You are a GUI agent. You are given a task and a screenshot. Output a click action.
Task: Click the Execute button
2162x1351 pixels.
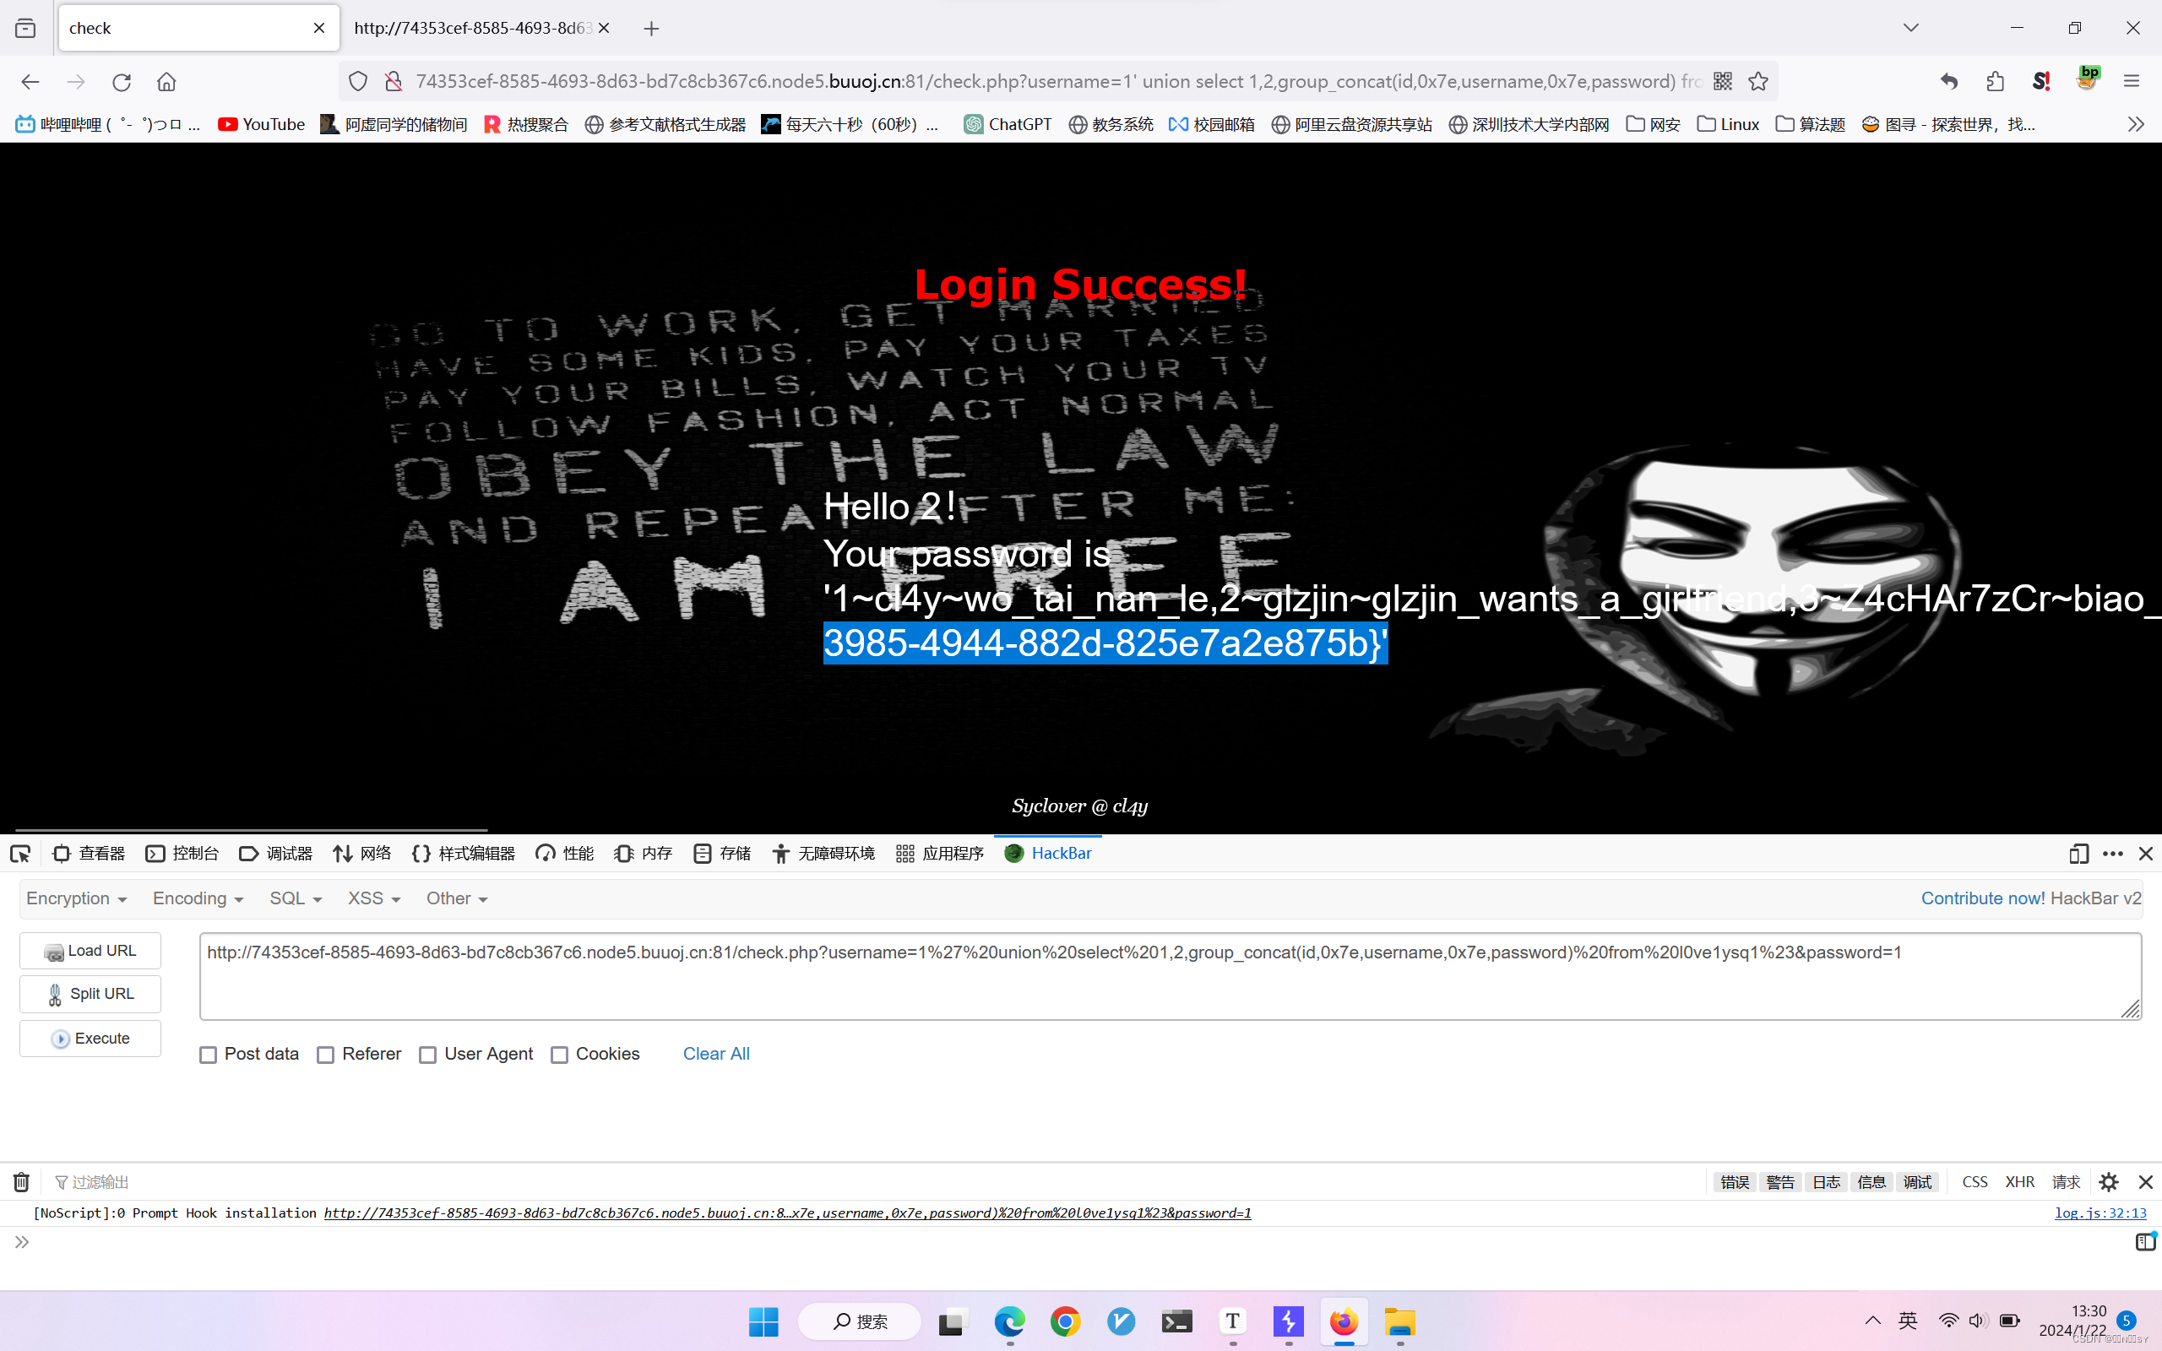(90, 1039)
